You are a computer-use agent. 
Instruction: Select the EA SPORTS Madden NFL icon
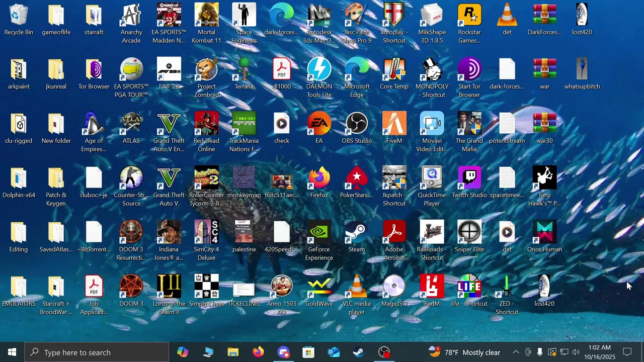[169, 23]
